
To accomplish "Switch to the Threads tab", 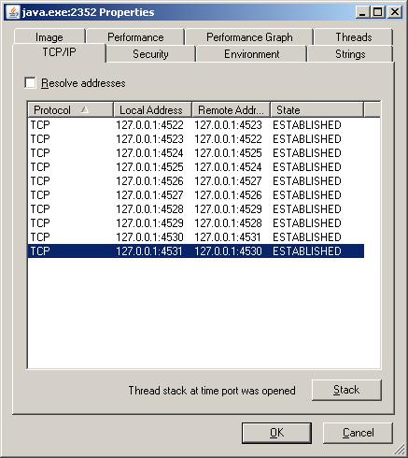I will (353, 37).
